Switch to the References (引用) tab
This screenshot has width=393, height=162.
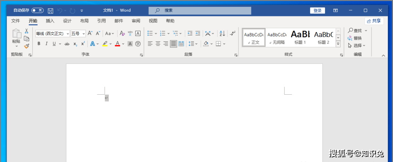click(x=102, y=21)
